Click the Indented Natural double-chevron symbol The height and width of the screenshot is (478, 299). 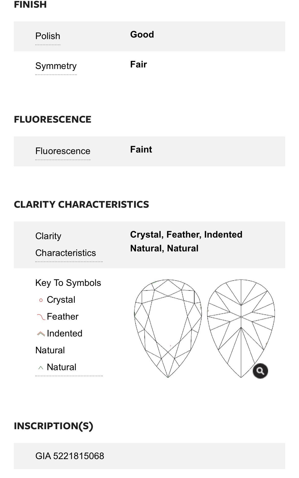pyautogui.click(x=41, y=334)
